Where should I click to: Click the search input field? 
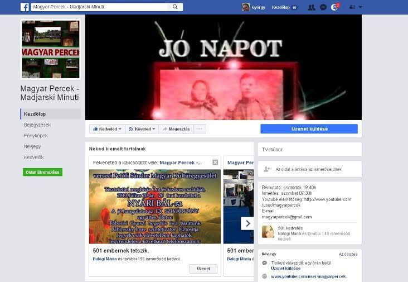click(x=99, y=7)
